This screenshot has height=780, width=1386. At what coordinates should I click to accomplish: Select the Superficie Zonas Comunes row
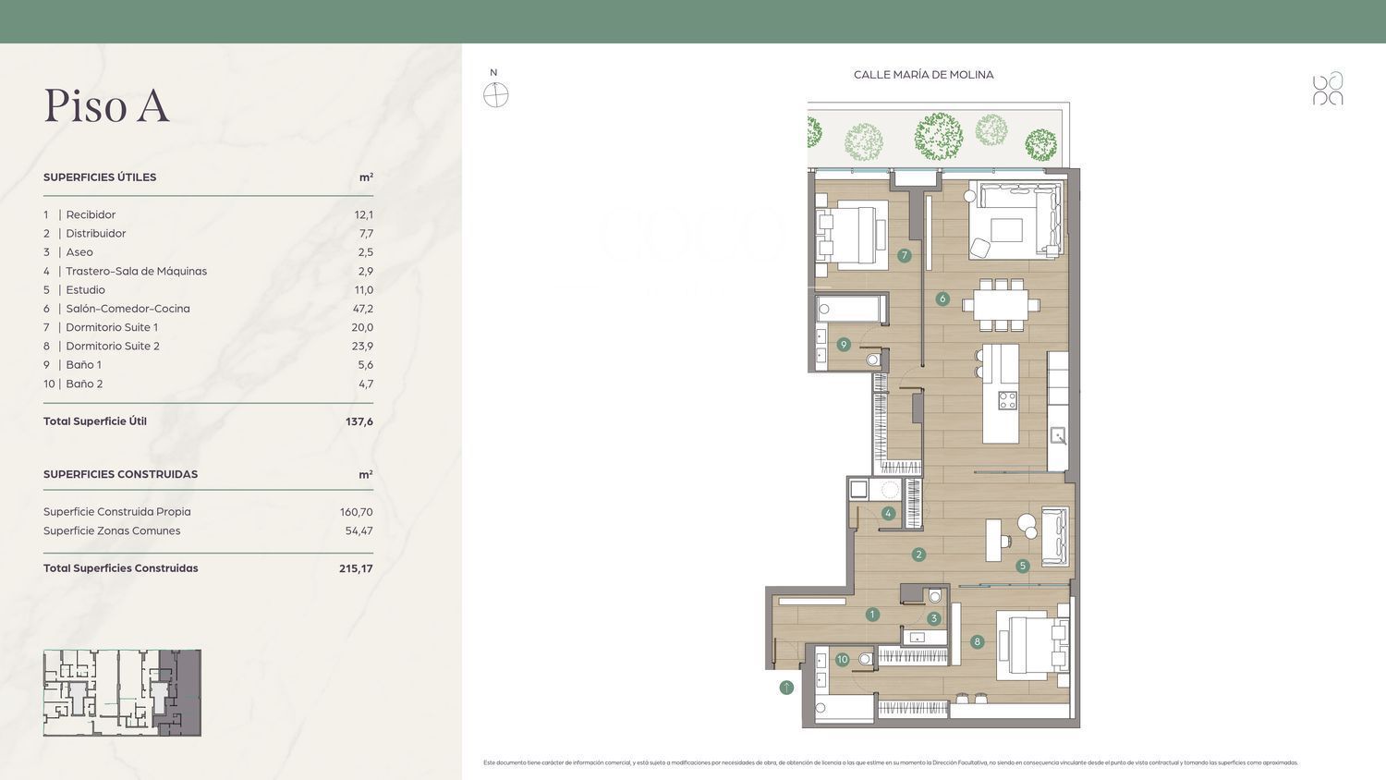point(208,531)
